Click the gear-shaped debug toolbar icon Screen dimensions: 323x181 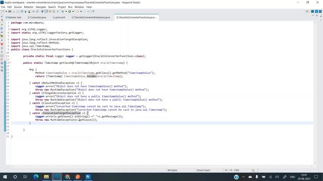(63, 12)
